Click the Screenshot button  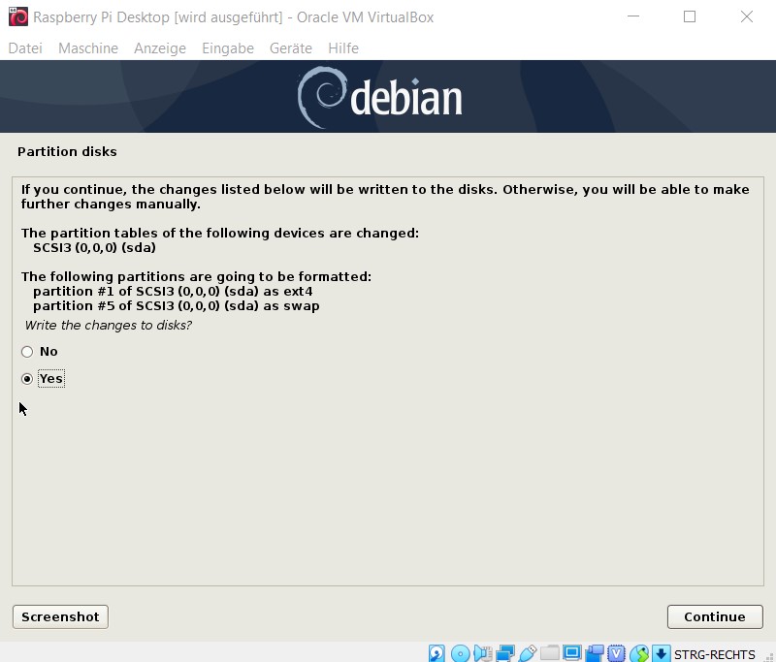click(60, 616)
